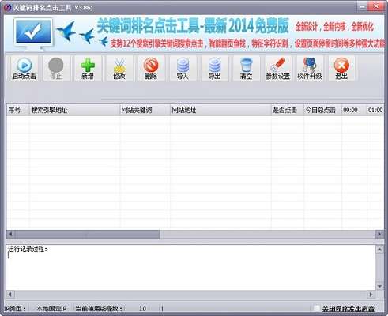The image size is (388, 316).
Task: Export data using the 导出 database icon
Action: pyautogui.click(x=214, y=68)
